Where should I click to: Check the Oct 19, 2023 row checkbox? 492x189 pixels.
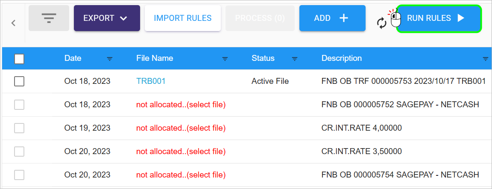[19, 128]
